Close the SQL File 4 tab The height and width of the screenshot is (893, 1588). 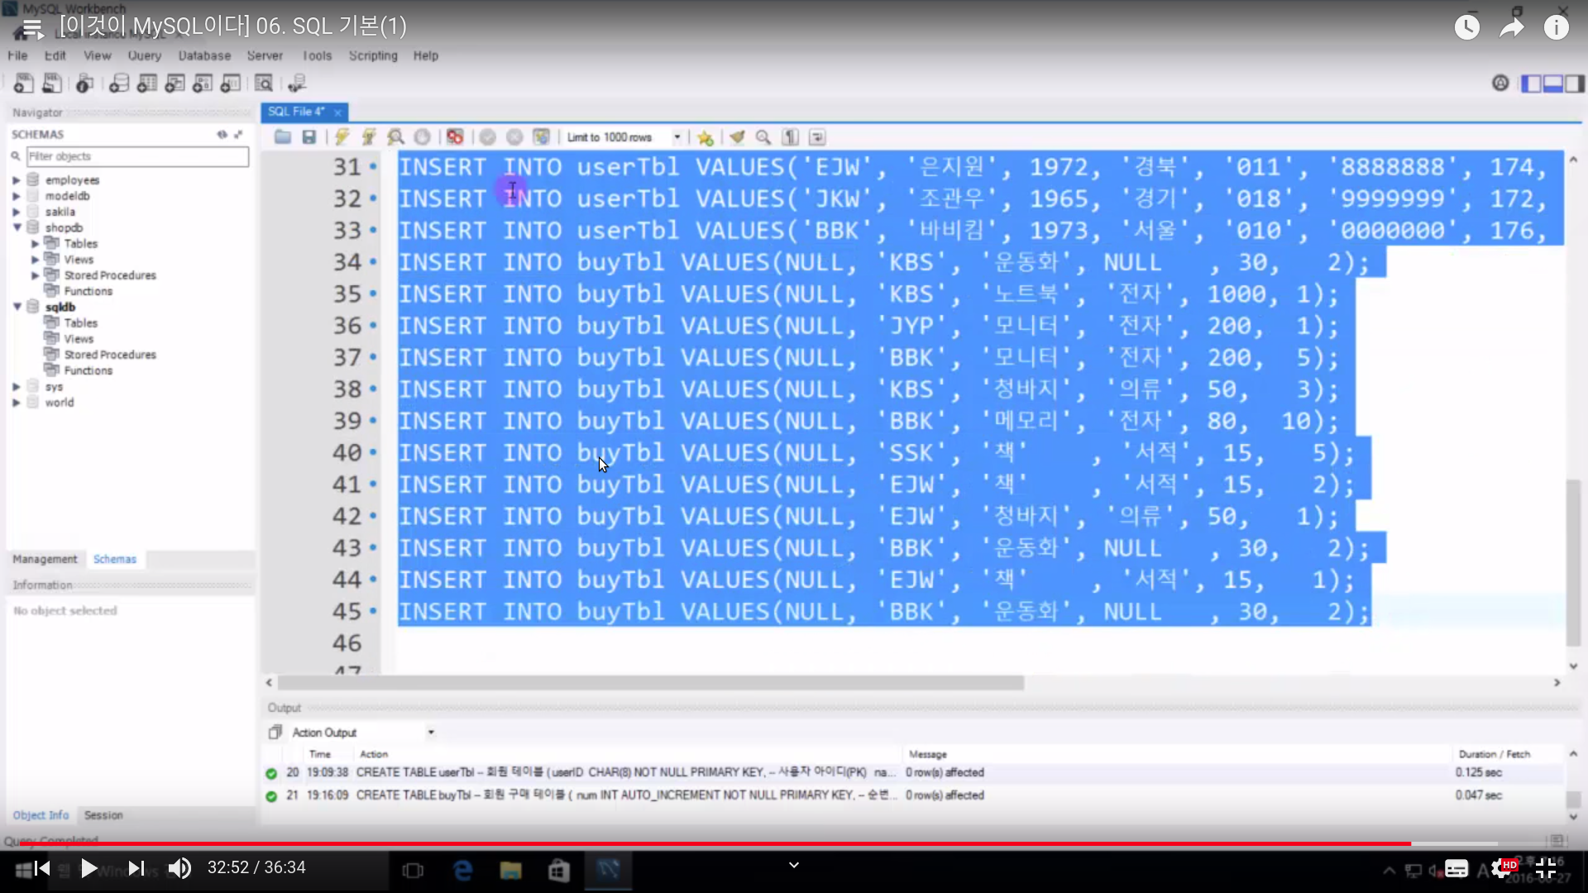337,112
